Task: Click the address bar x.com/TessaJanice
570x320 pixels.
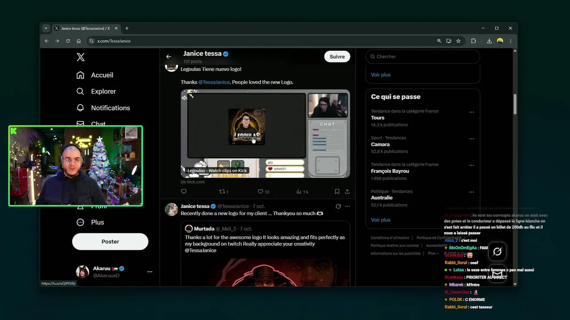Action: pyautogui.click(x=114, y=41)
